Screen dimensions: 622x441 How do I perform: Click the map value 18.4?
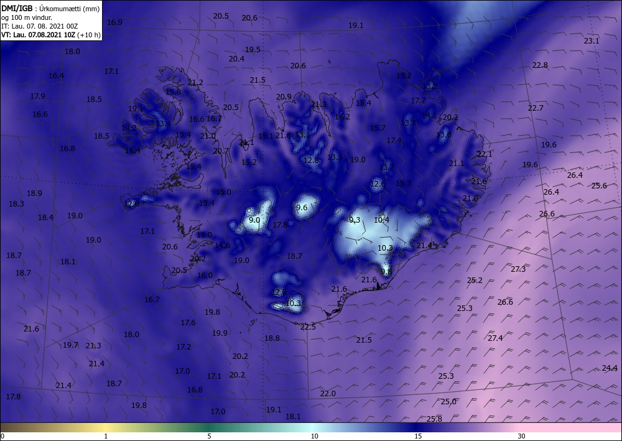click(x=45, y=217)
